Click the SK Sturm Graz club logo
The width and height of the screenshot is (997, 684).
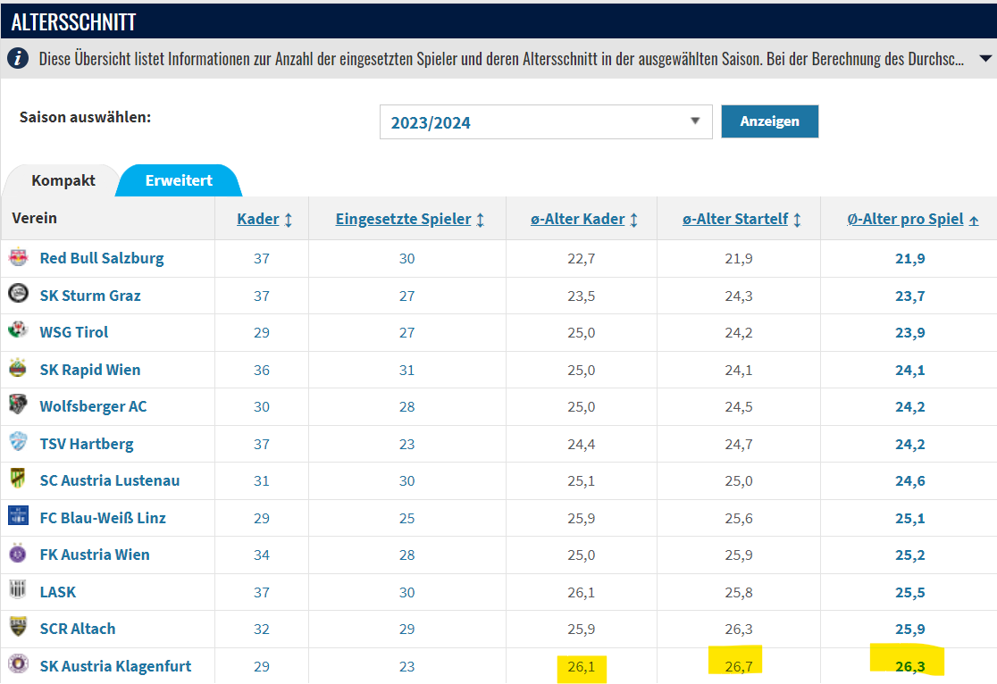pyautogui.click(x=18, y=295)
